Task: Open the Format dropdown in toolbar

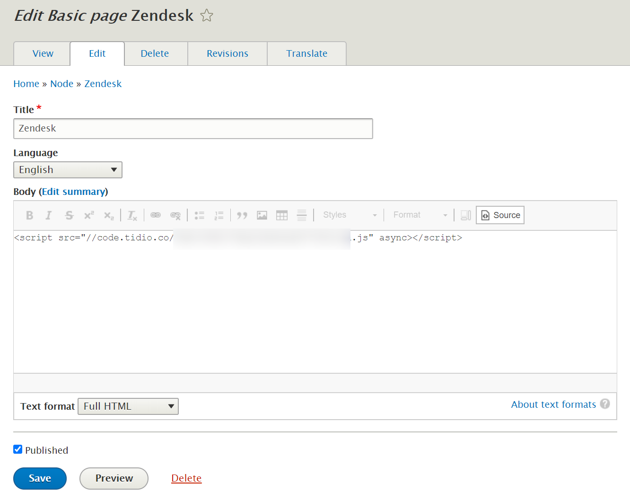Action: (x=420, y=215)
